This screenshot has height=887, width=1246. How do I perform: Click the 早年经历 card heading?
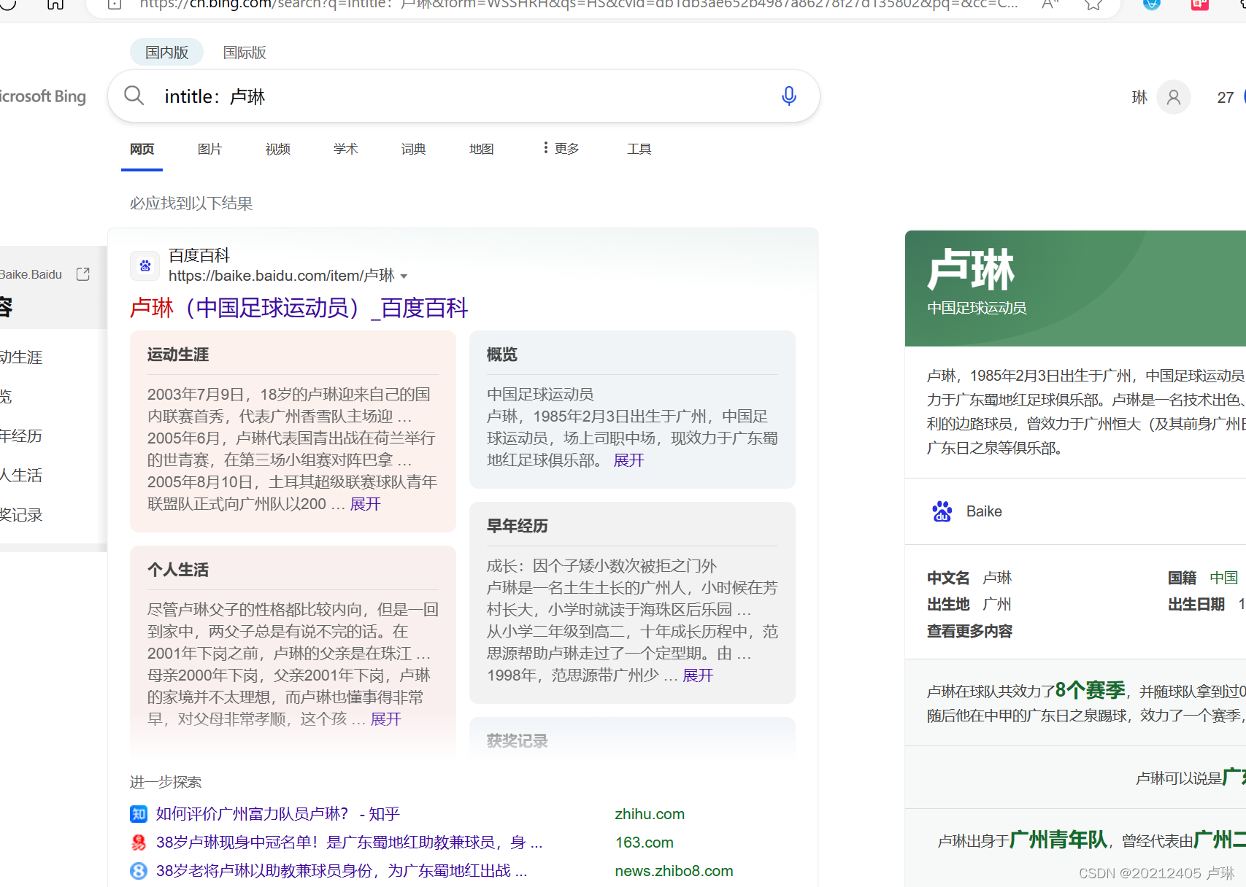click(518, 526)
